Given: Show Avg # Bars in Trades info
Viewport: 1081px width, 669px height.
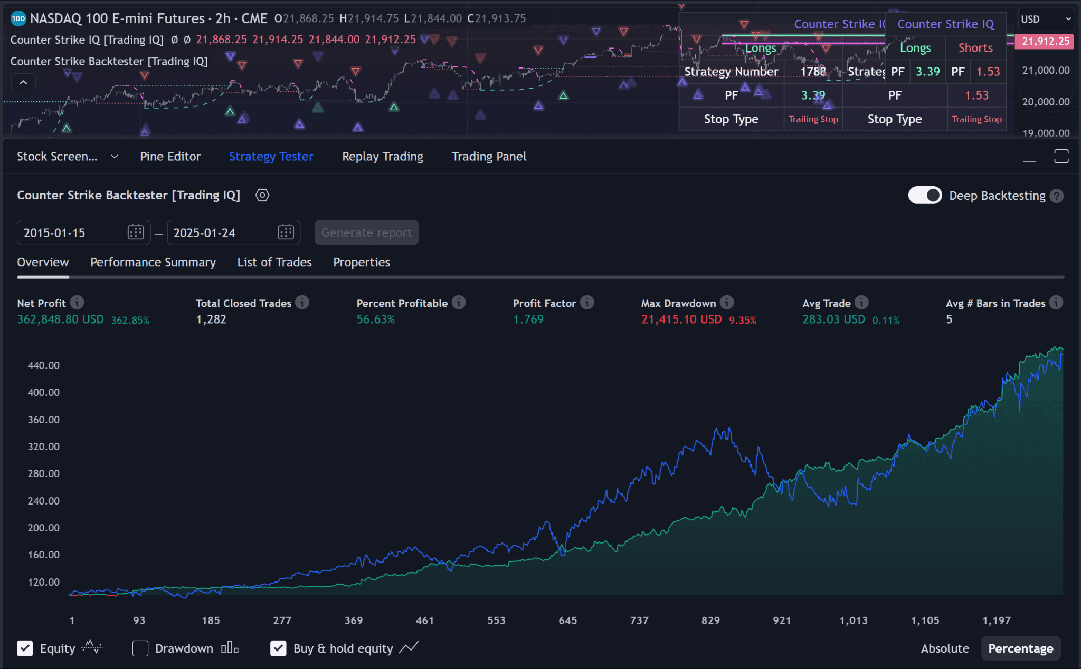Looking at the screenshot, I should click(1056, 302).
